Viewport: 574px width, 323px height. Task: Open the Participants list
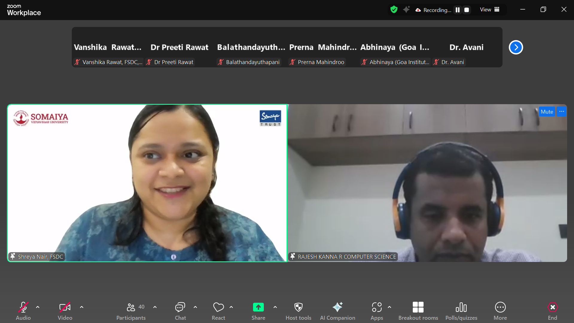(x=131, y=310)
